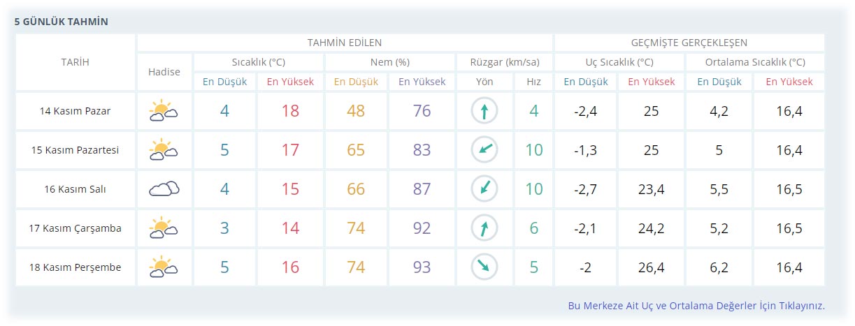The width and height of the screenshot is (855, 326).
Task: Click the Sıcaklık (°C) column header
Action: click(x=258, y=62)
